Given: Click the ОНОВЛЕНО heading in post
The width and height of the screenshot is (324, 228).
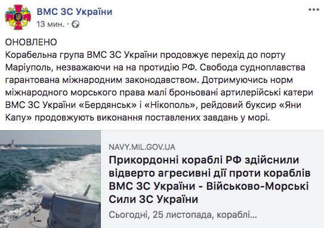Looking at the screenshot, I should [31, 42].
